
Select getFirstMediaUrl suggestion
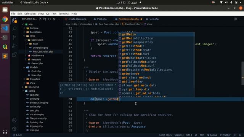(x=156, y=54)
